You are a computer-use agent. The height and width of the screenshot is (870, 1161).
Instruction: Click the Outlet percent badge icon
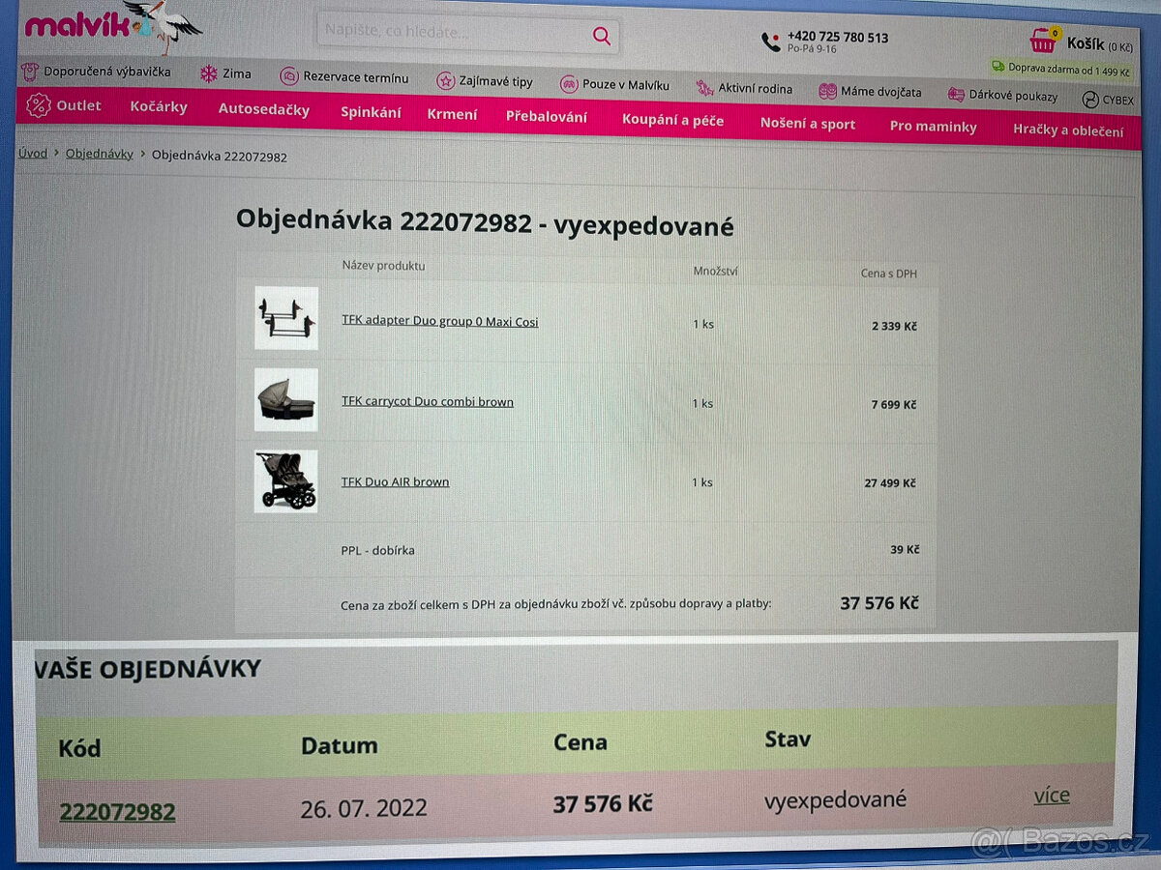39,105
